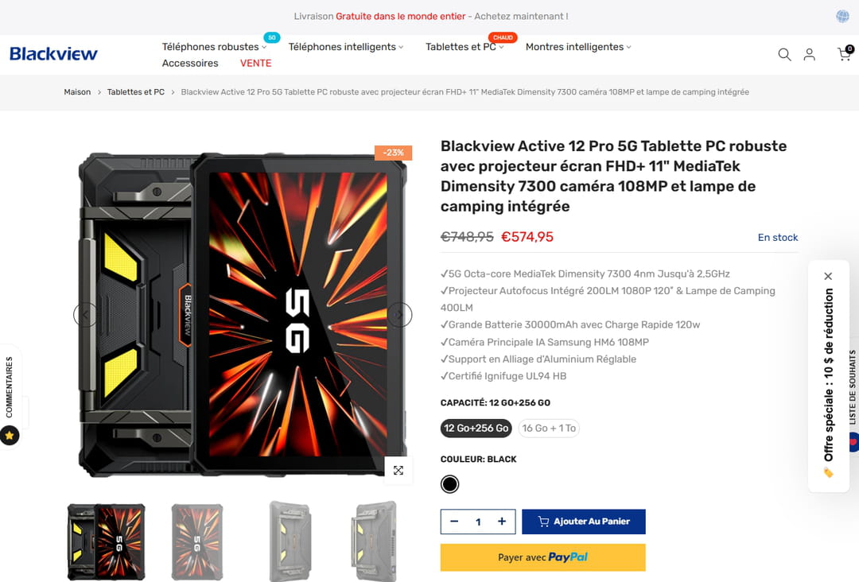This screenshot has height=582, width=859.
Task: Click the star reviews badge icon
Action: tap(10, 436)
